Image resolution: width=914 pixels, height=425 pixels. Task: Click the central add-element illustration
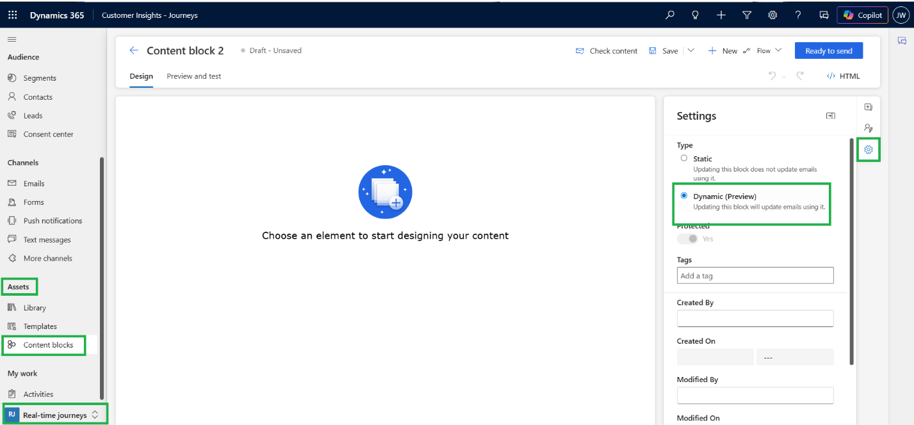click(x=385, y=192)
